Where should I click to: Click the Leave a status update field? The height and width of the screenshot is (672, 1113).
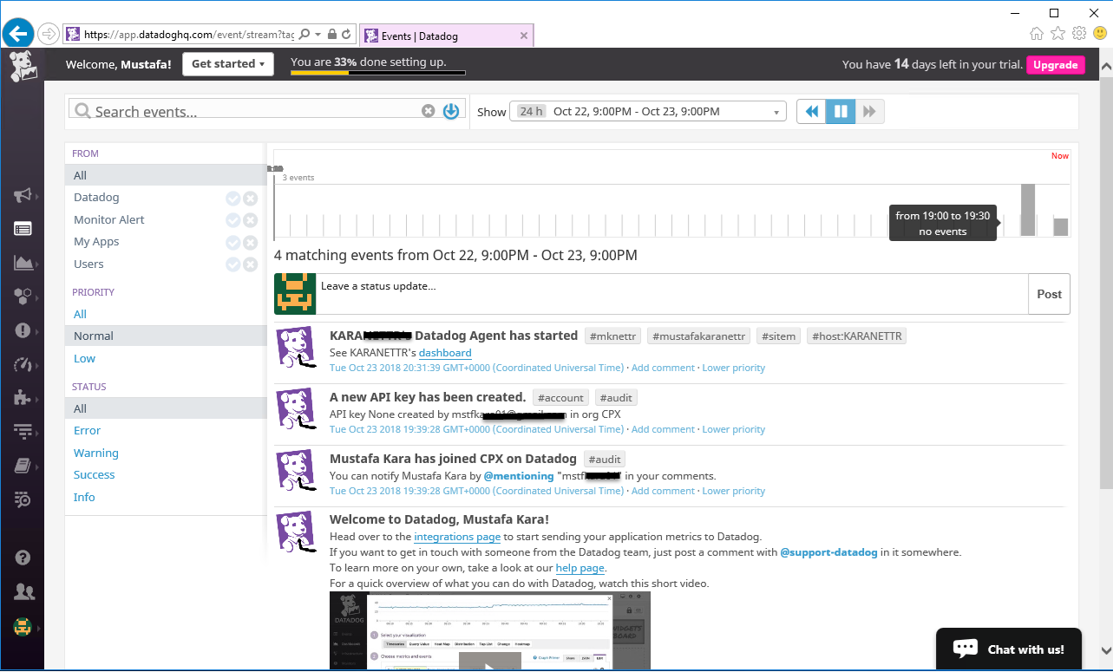[672, 294]
